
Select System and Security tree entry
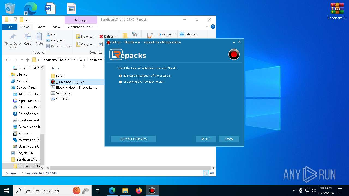point(26,140)
